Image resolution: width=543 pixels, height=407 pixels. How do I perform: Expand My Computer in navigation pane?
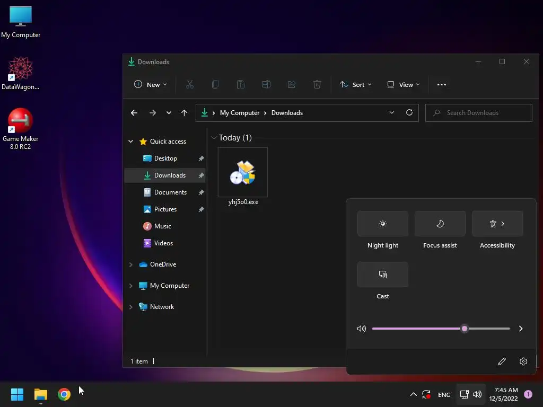(x=130, y=286)
